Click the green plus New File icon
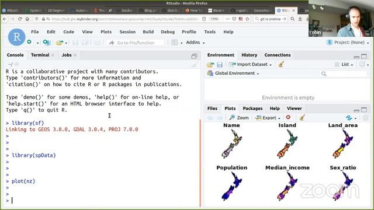374x210 pixels. pyautogui.click(x=29, y=43)
